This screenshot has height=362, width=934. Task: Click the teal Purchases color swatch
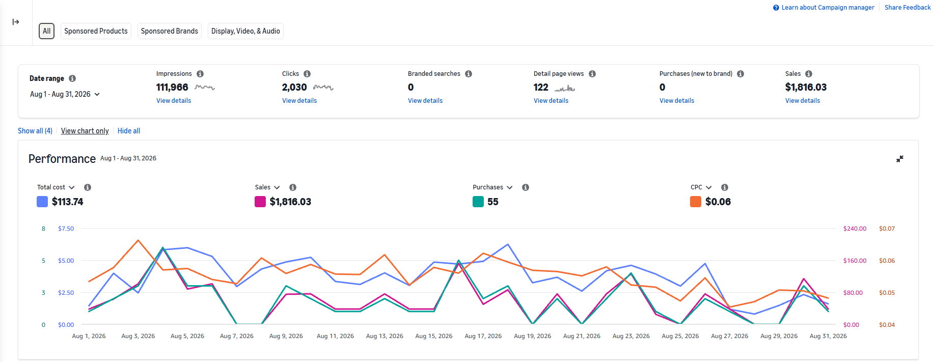click(478, 202)
